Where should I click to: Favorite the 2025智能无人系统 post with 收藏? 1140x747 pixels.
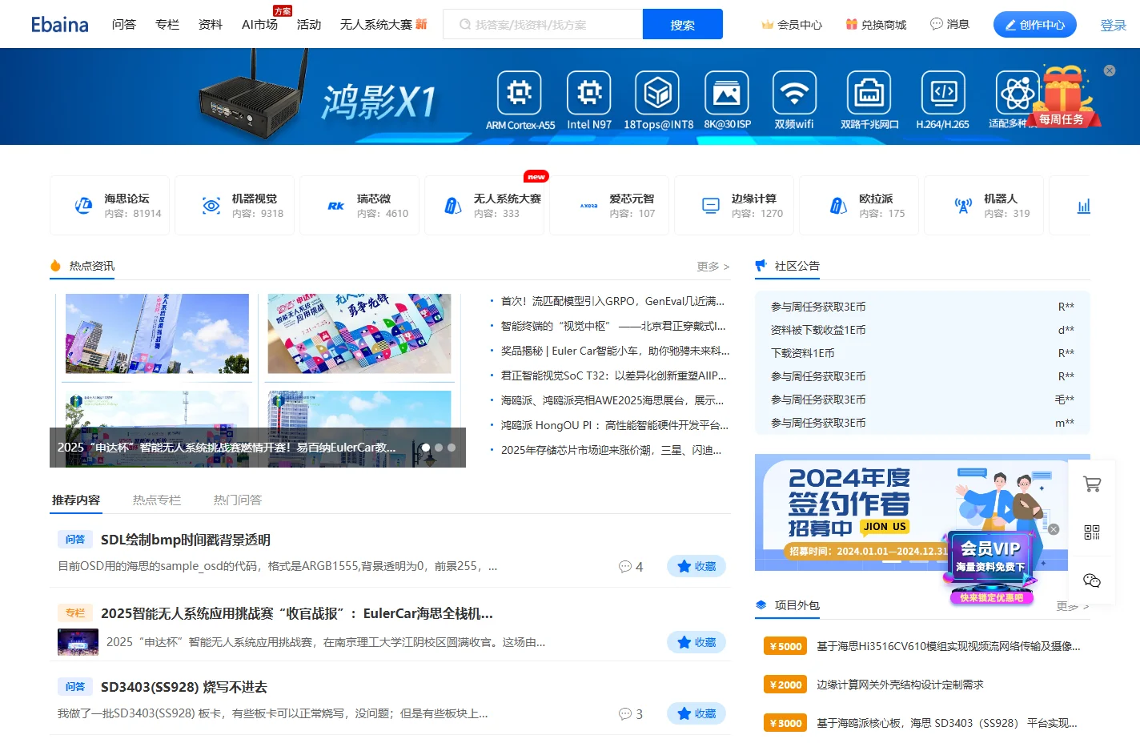tap(696, 642)
